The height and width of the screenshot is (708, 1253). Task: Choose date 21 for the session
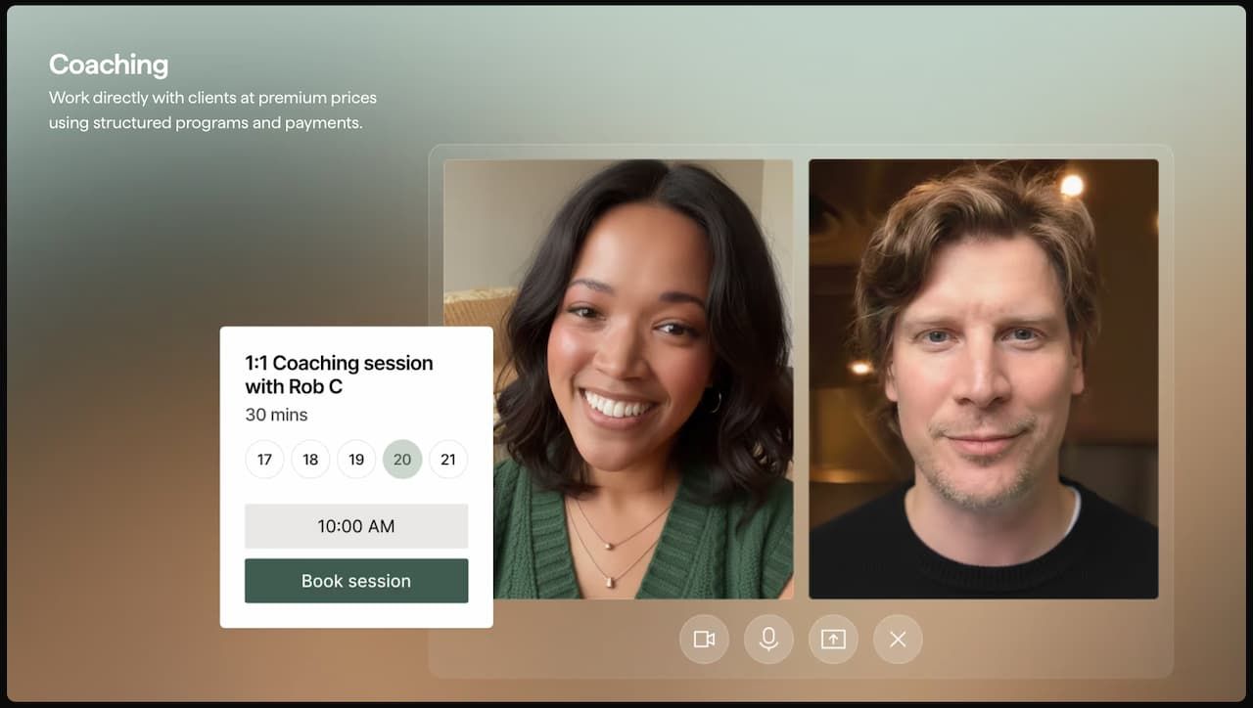pos(448,460)
